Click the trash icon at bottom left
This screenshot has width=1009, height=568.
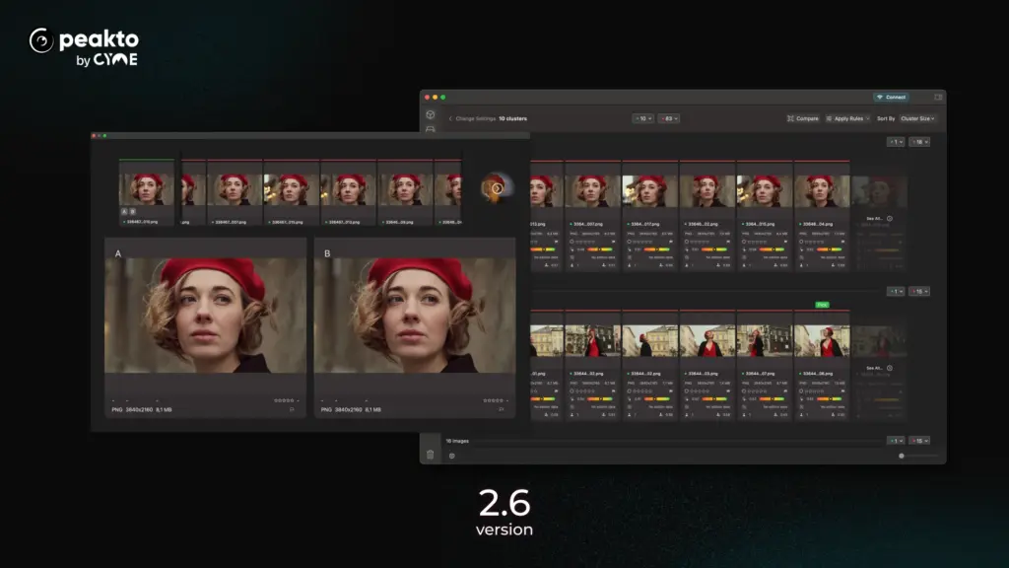coord(430,455)
